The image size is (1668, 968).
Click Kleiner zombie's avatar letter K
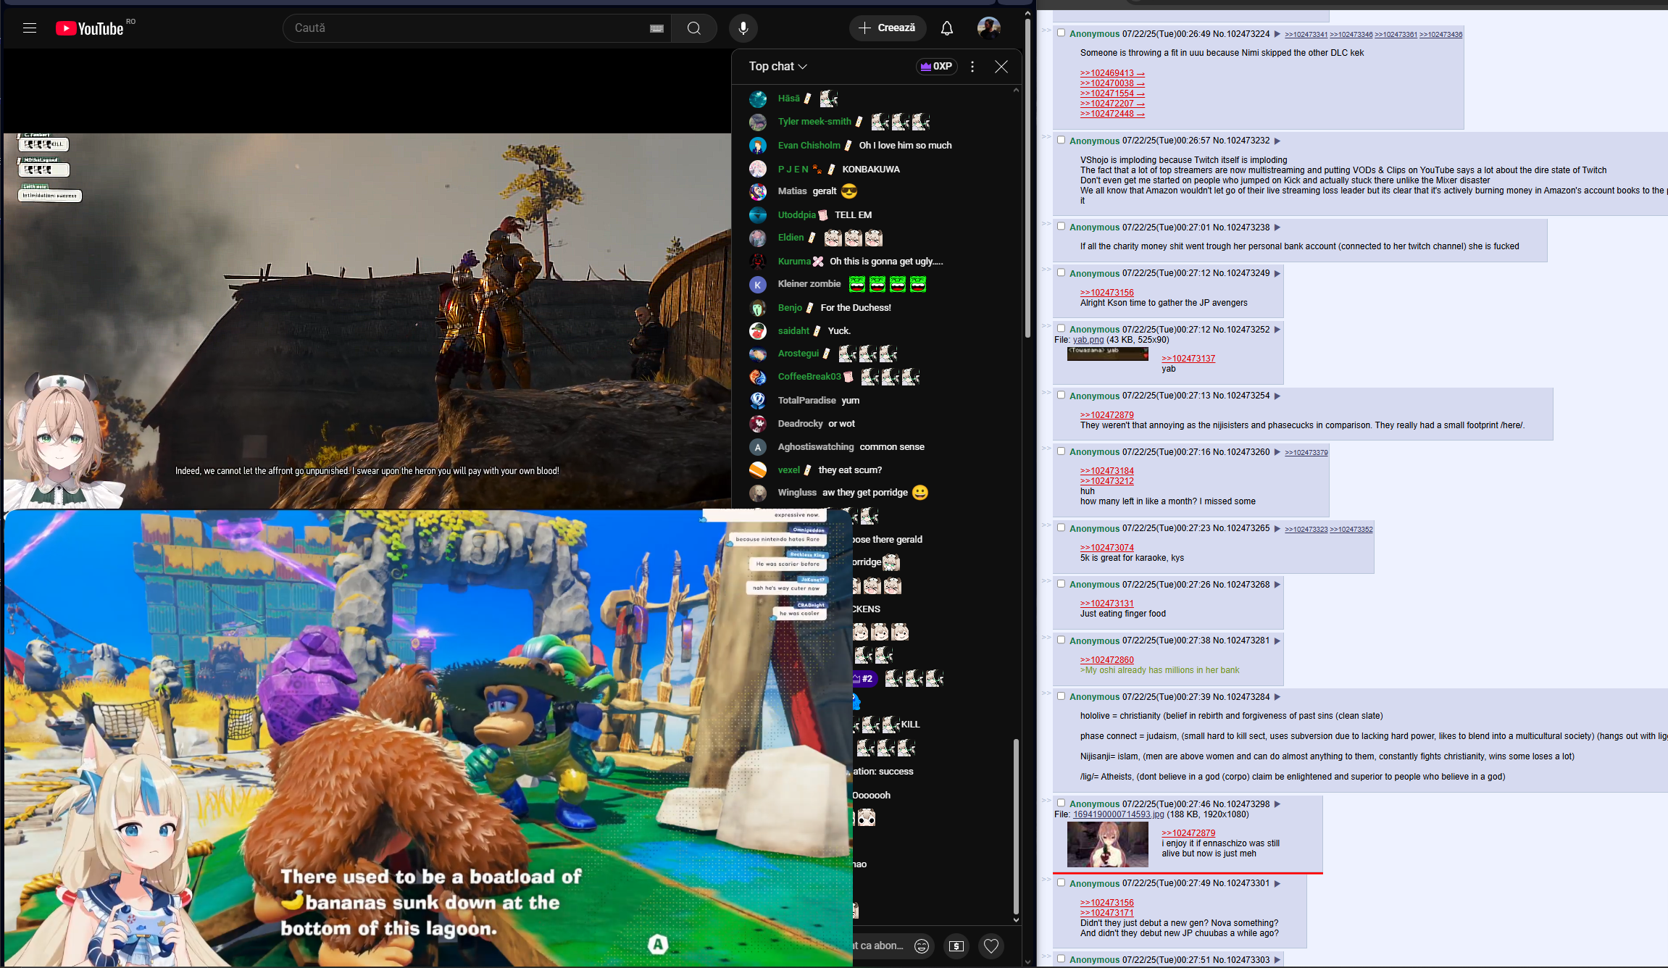click(758, 285)
